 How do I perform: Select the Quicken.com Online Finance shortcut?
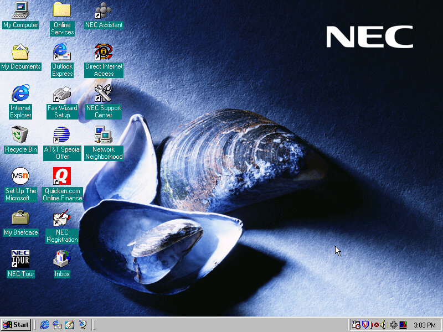click(62, 177)
